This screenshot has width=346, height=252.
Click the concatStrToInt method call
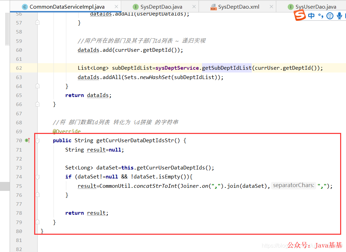pyautogui.click(x=155, y=186)
